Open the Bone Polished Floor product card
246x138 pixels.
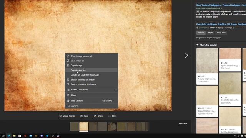pyautogui.click(x=207, y=101)
